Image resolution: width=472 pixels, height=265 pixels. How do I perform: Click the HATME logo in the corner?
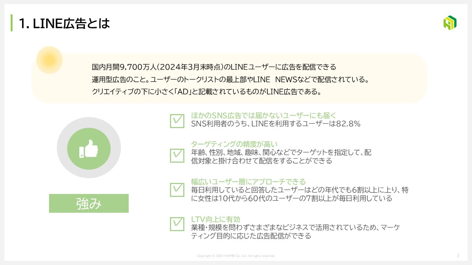tap(450, 23)
